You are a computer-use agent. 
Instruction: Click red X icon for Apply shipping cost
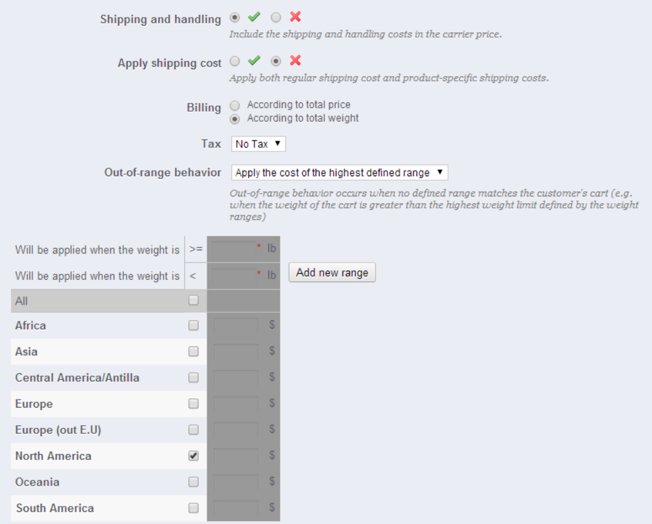point(295,61)
